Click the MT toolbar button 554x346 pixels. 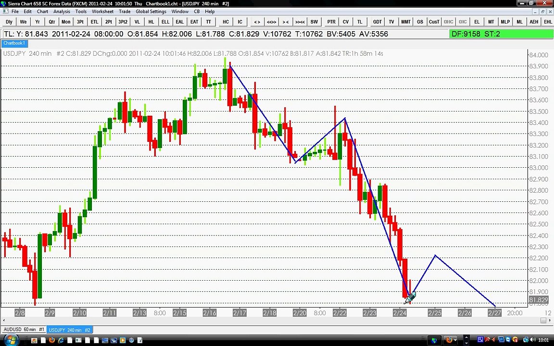pyautogui.click(x=491, y=22)
